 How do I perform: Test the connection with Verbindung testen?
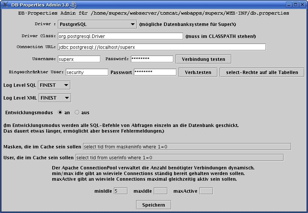pos(203,59)
